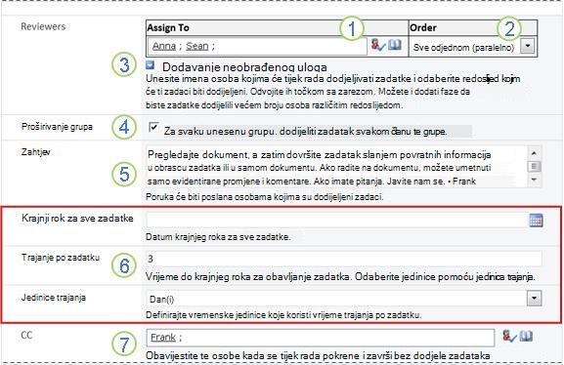Click the Frank name in CC field
This screenshot has height=365, width=564.
pos(163,338)
